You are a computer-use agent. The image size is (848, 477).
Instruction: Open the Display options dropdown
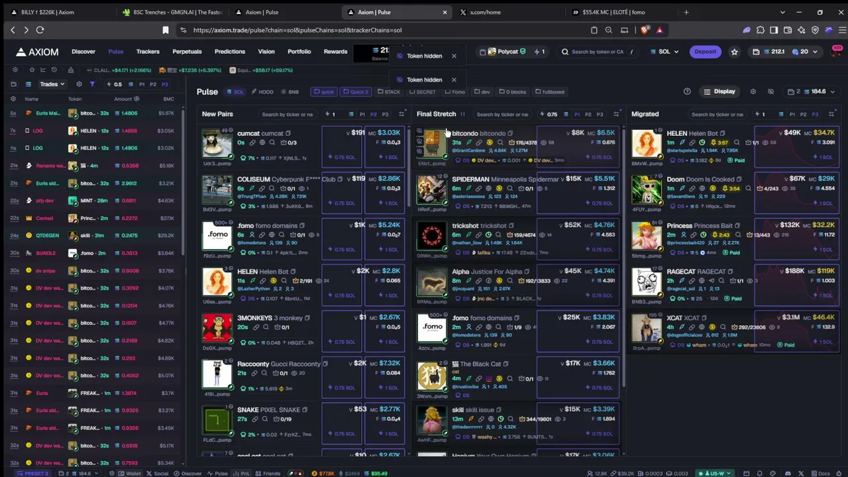(719, 91)
